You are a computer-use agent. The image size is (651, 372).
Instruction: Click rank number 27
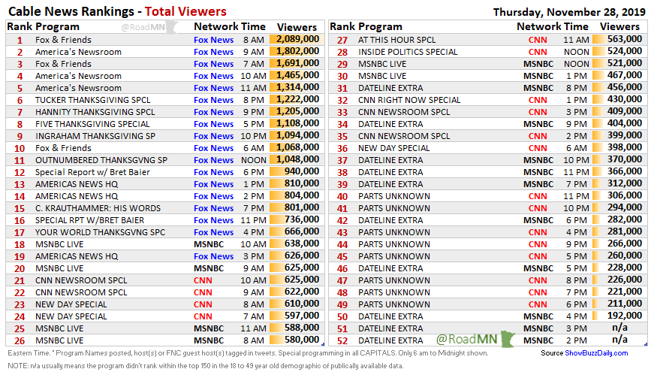pos(342,41)
